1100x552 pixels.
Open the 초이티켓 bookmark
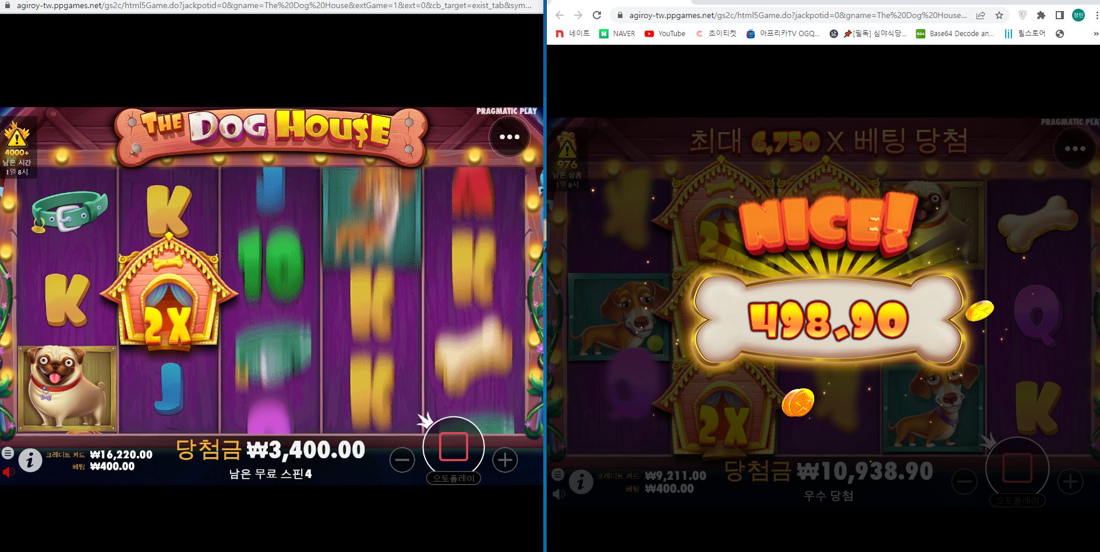point(716,34)
